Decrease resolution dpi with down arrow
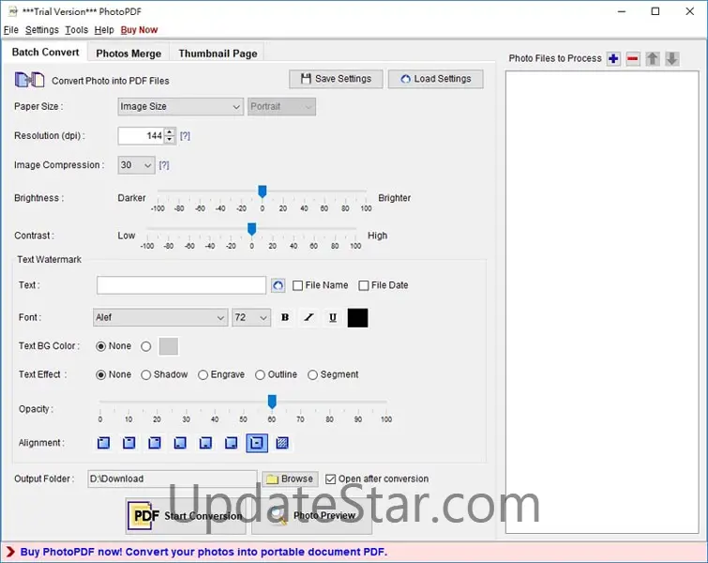708x563 pixels. point(170,140)
